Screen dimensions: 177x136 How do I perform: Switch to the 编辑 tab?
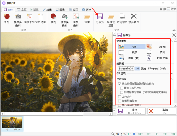[x=47, y=10]
